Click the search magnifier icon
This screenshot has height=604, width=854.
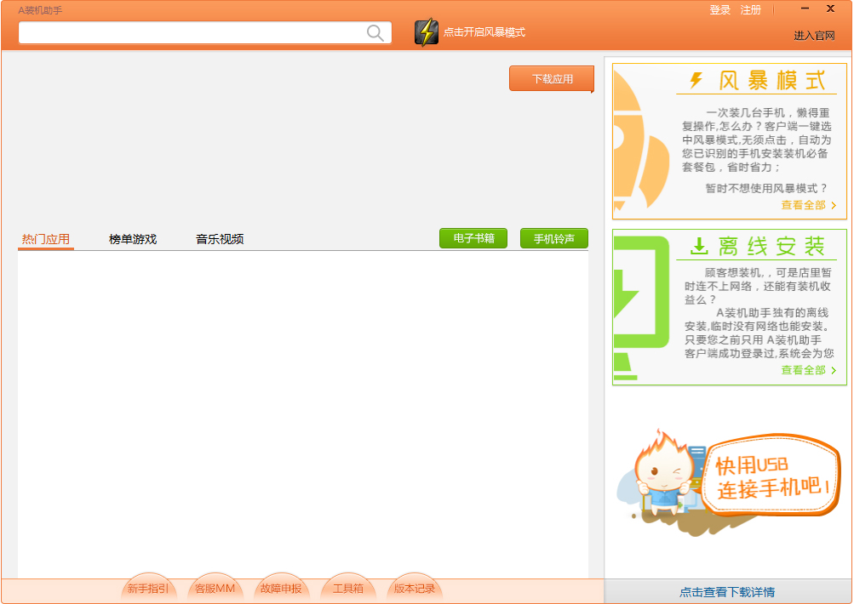point(375,32)
